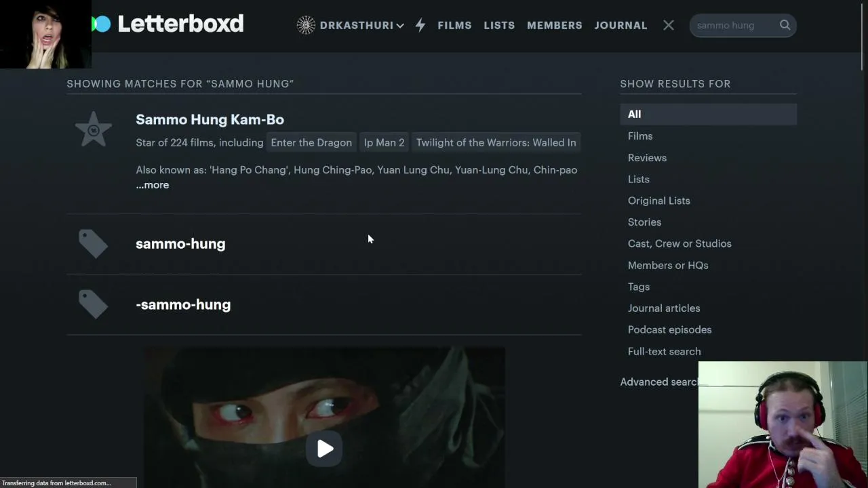Expand alternate names with ...more
Viewport: 868px width, 488px height.
[x=153, y=185]
